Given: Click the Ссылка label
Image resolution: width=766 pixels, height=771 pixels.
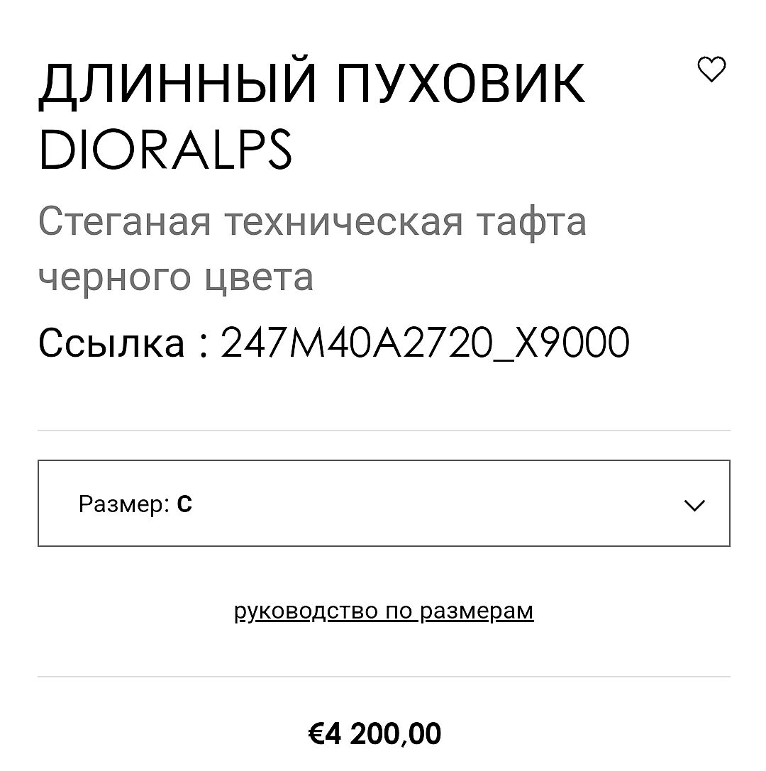Looking at the screenshot, I should tap(111, 343).
